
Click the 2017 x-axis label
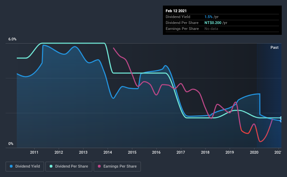pyautogui.click(x=181, y=152)
